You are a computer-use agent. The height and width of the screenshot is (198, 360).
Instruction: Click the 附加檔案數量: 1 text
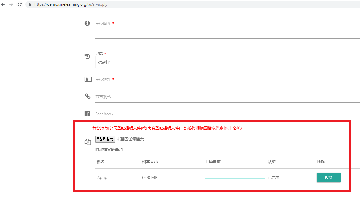[109, 150]
